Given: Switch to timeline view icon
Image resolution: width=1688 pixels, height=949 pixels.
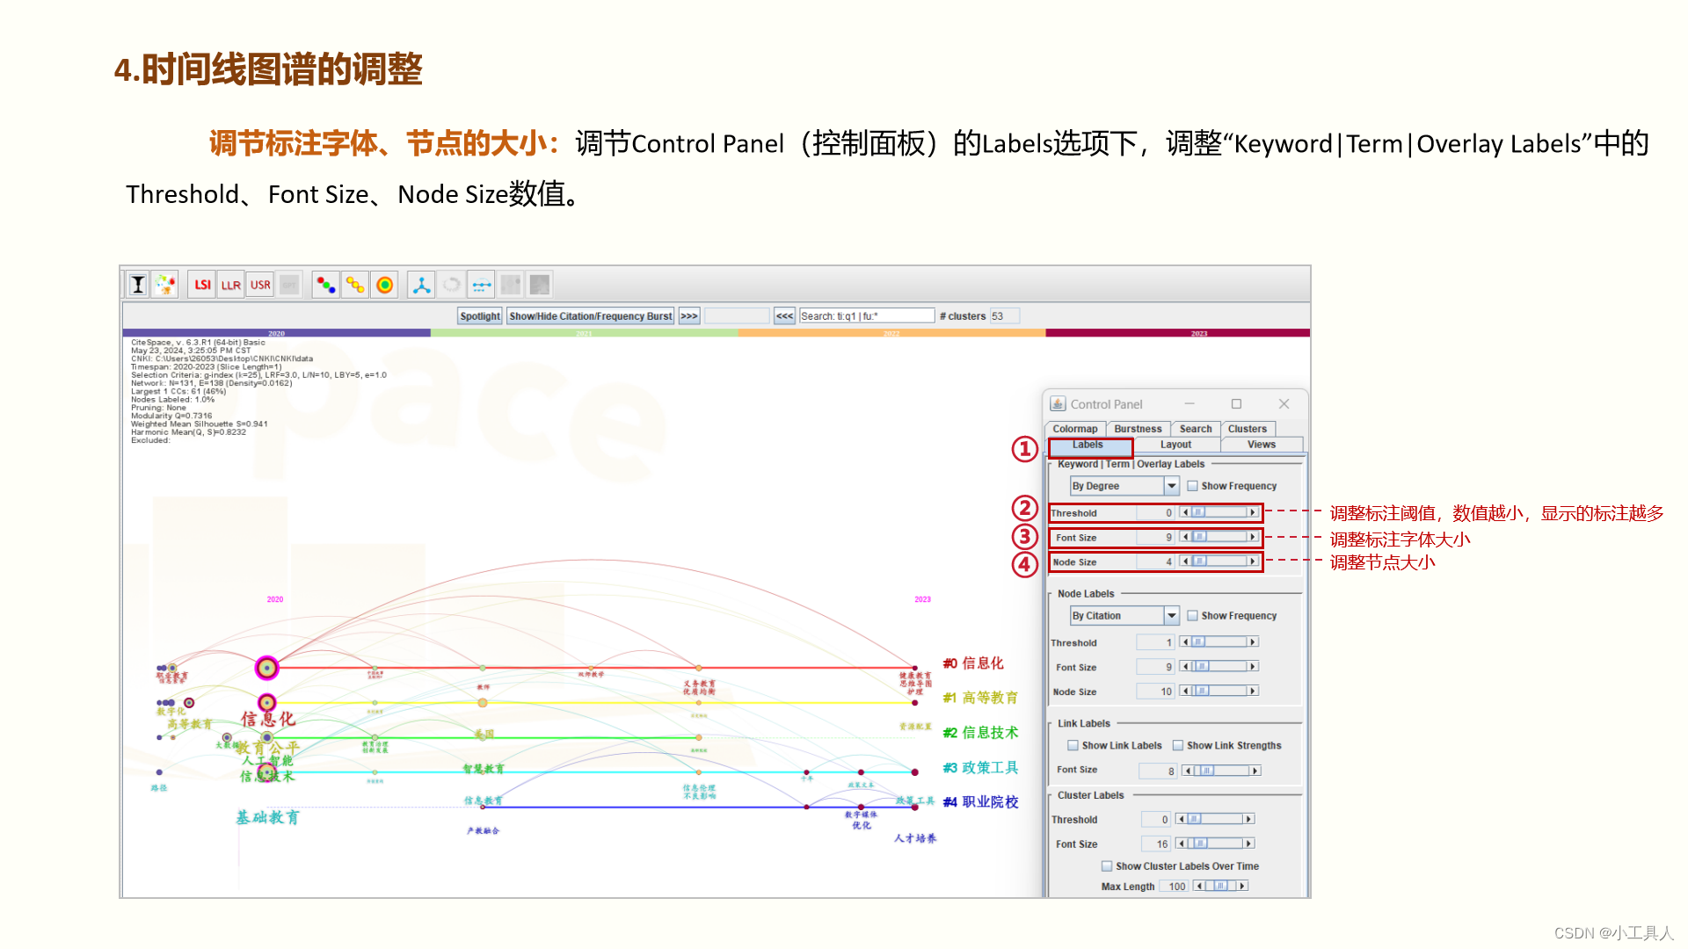Looking at the screenshot, I should point(481,285).
